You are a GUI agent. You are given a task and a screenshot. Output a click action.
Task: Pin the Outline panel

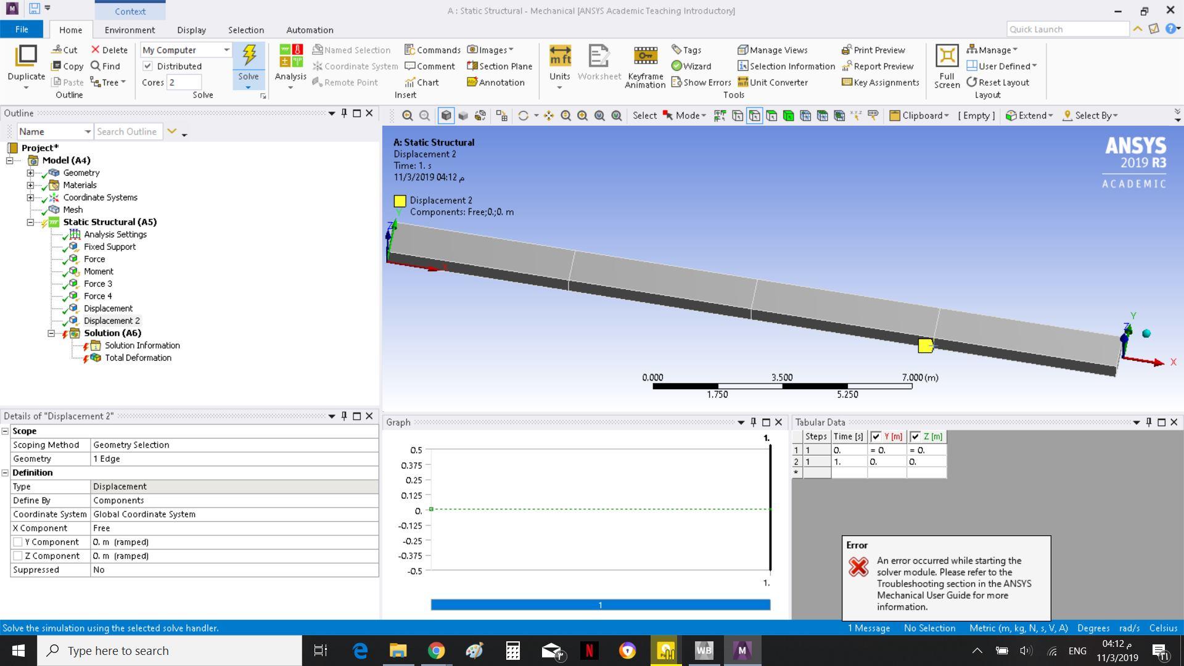(344, 113)
